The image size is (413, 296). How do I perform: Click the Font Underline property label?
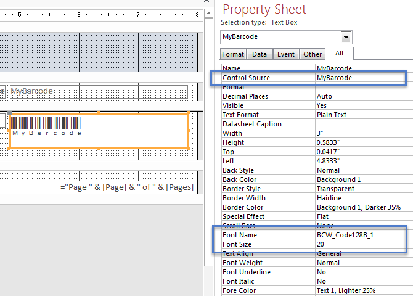click(247, 272)
